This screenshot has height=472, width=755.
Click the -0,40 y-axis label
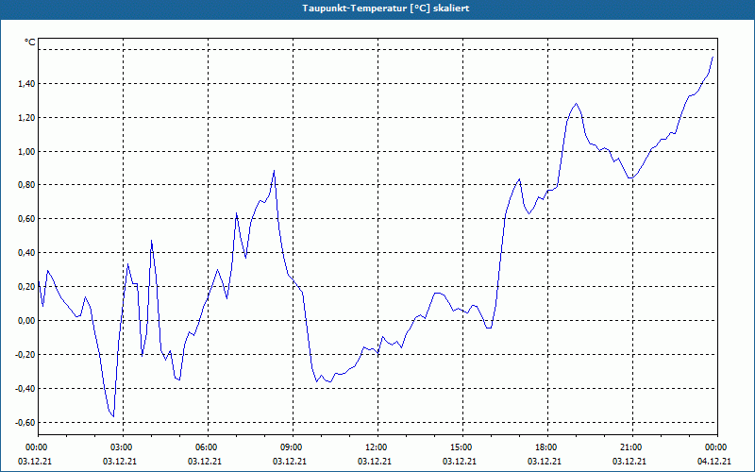pyautogui.click(x=25, y=389)
